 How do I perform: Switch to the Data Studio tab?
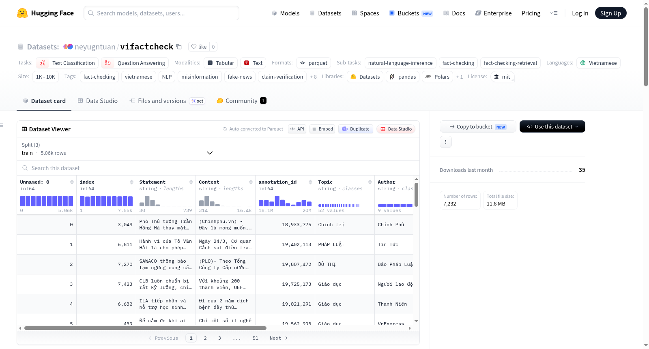click(x=97, y=101)
